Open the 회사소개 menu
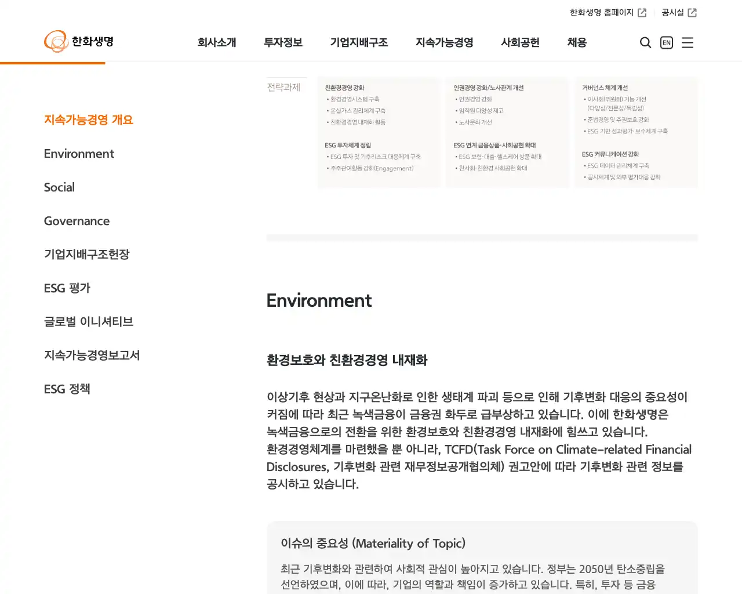This screenshot has width=742, height=594. coord(217,42)
